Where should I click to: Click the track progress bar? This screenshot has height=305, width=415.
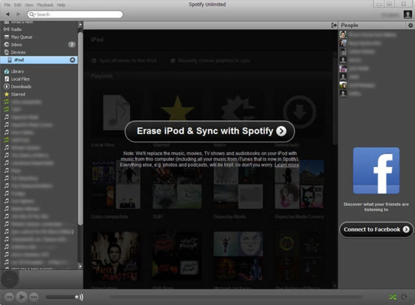tap(236, 297)
